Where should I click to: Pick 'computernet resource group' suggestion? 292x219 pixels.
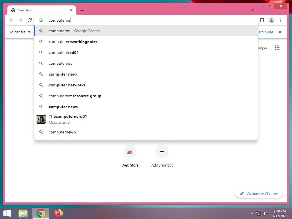[146, 96]
